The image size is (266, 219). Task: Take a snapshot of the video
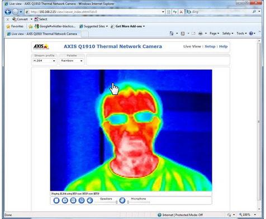tap(65, 201)
